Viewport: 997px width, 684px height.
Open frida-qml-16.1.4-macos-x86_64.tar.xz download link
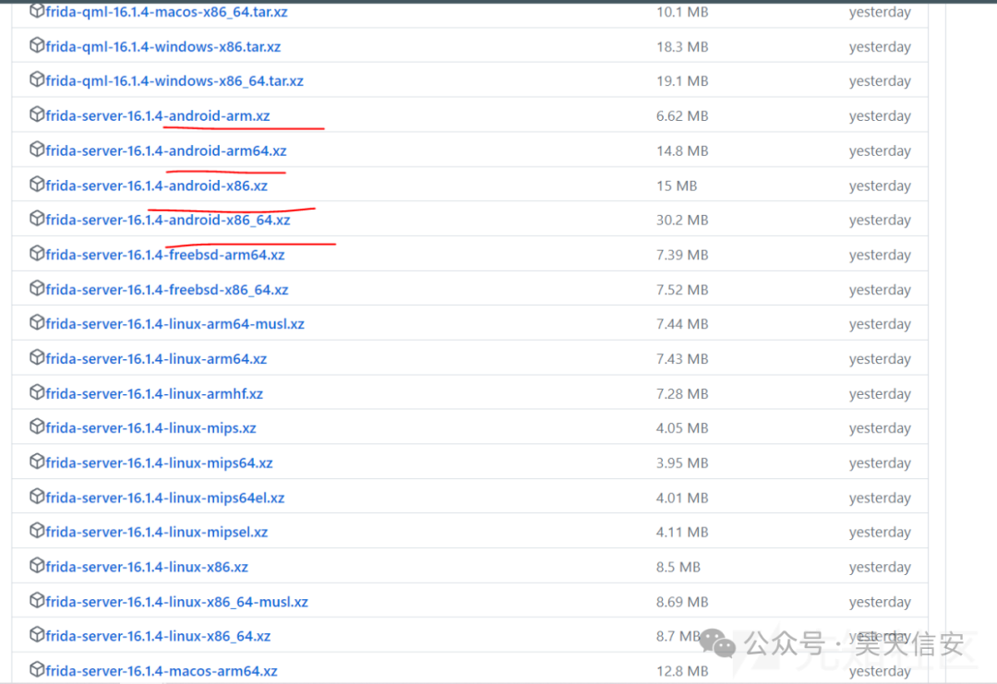(166, 12)
